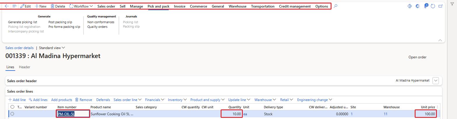Open the Power Apps diamond icon
457x119 pixels.
point(409,6)
